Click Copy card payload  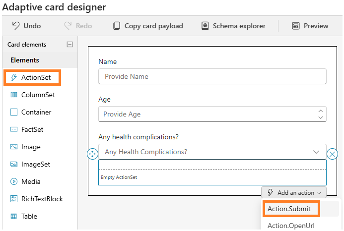[148, 26]
